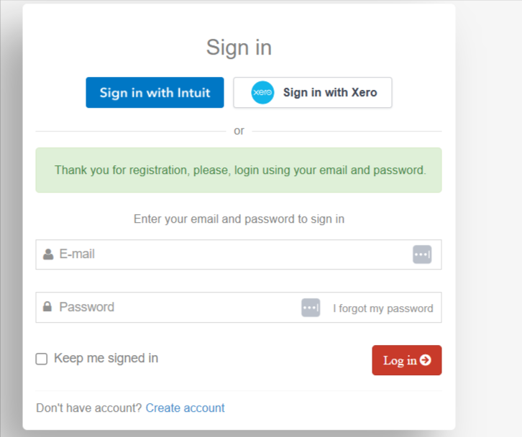Click the Sign in with Xero button
The height and width of the screenshot is (437, 522).
tap(313, 93)
